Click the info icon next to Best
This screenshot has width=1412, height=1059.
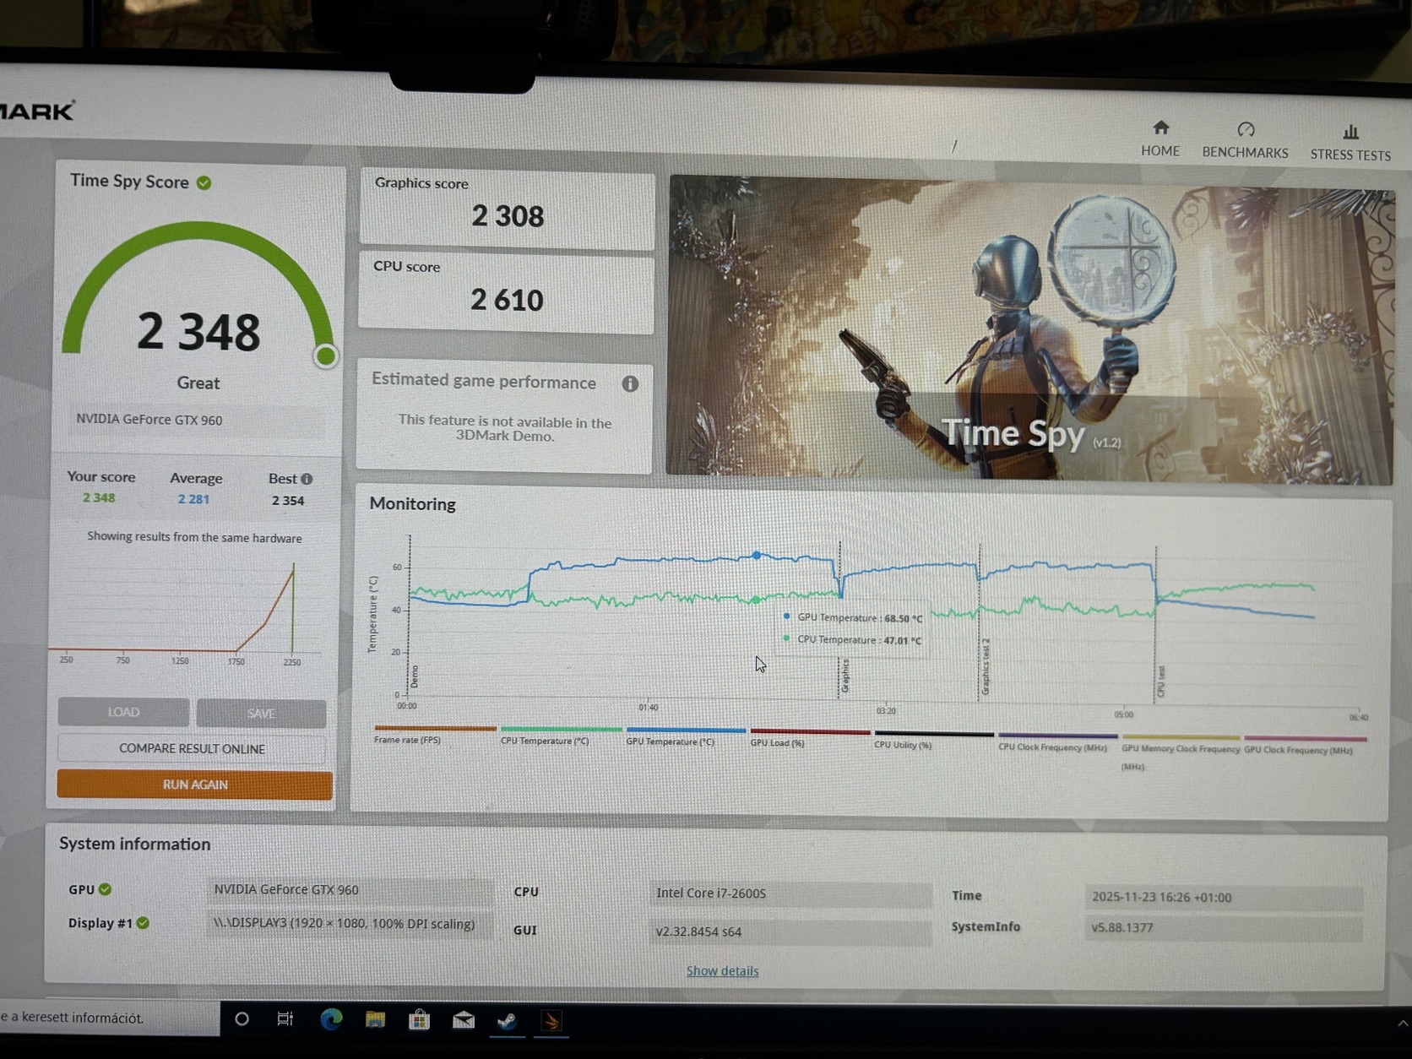pos(307,479)
